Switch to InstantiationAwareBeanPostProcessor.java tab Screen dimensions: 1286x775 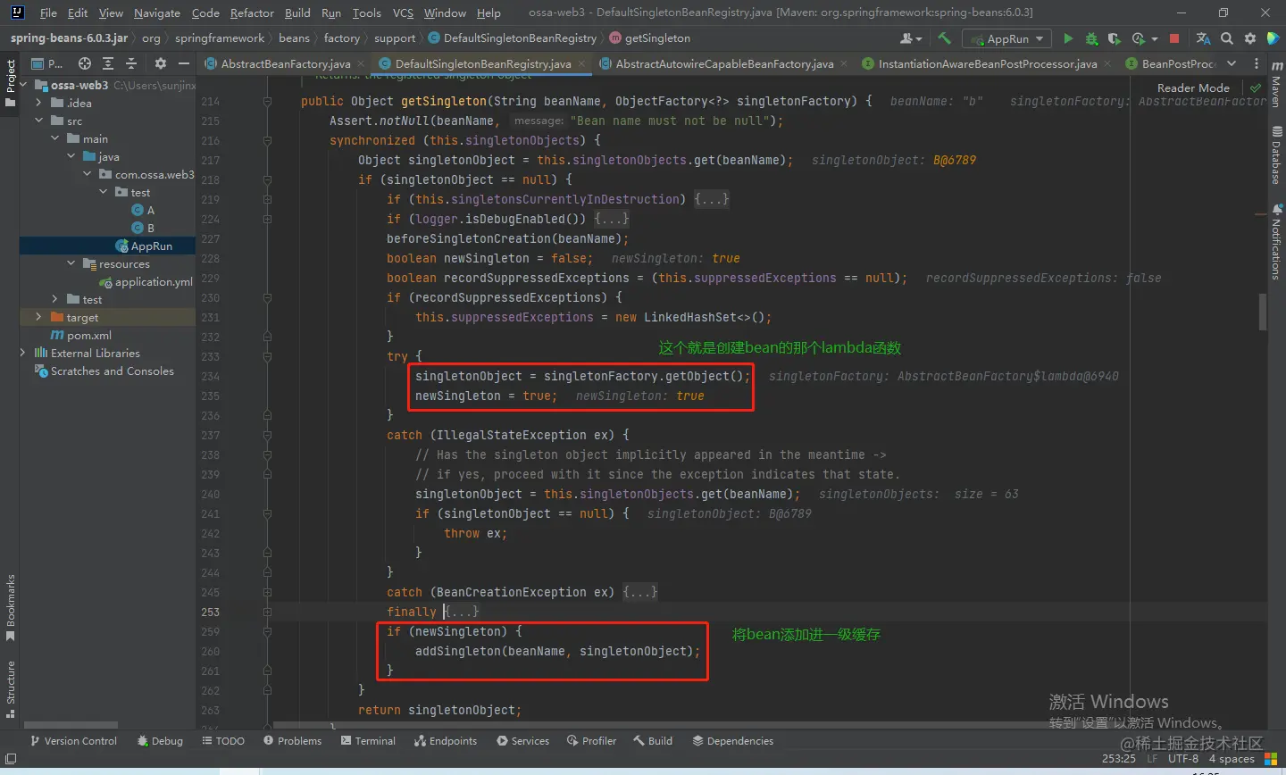(987, 63)
